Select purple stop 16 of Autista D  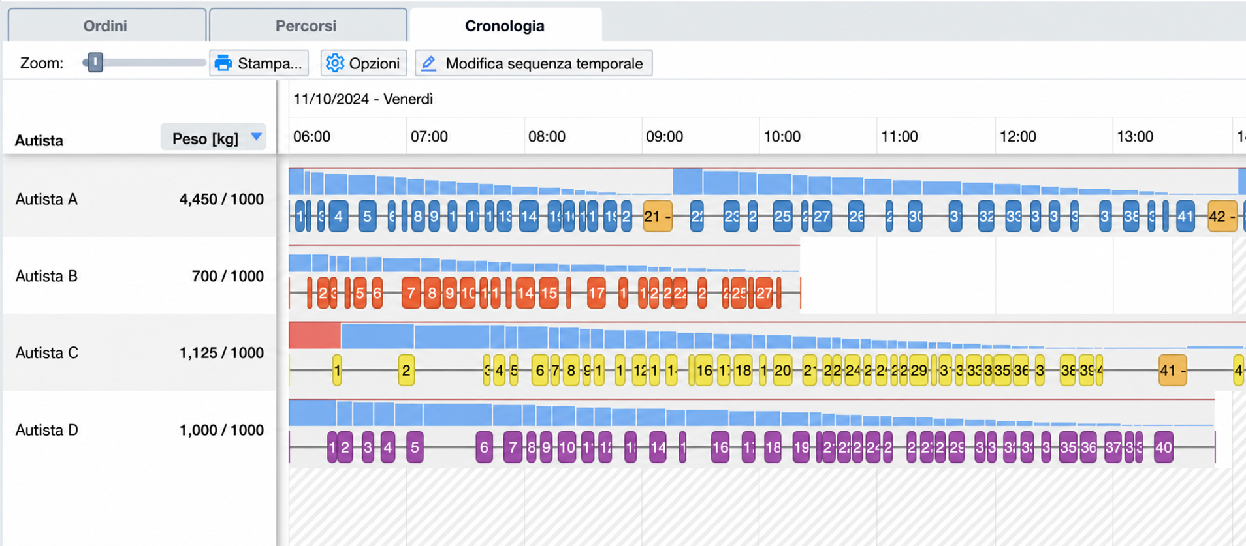(x=720, y=447)
